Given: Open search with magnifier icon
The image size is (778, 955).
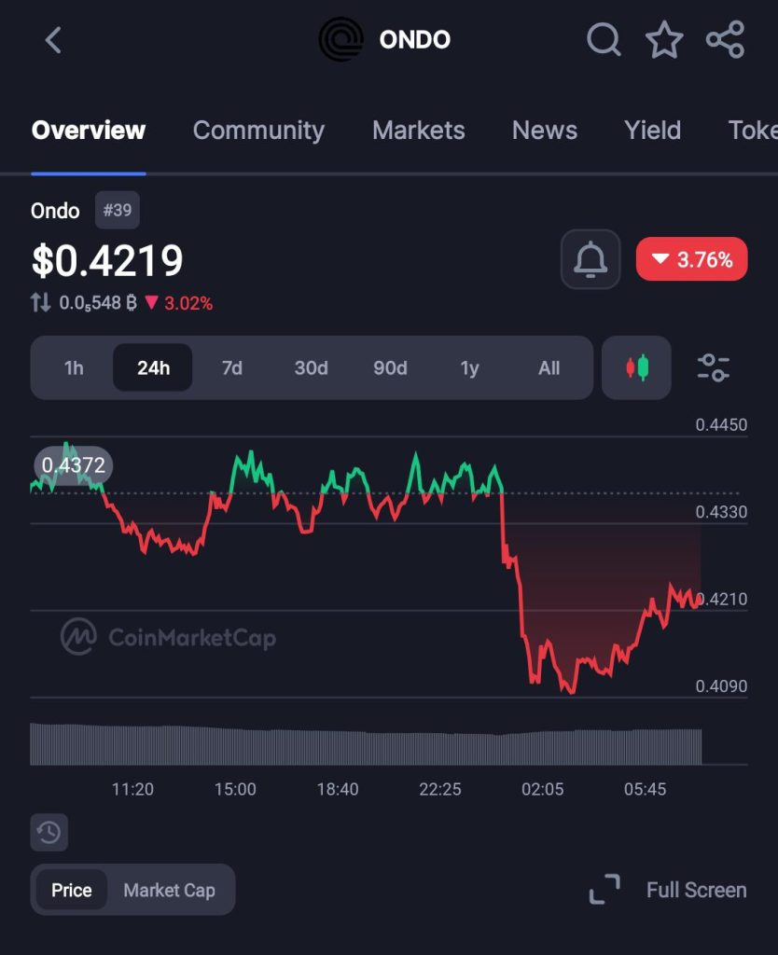Looking at the screenshot, I should 604,40.
